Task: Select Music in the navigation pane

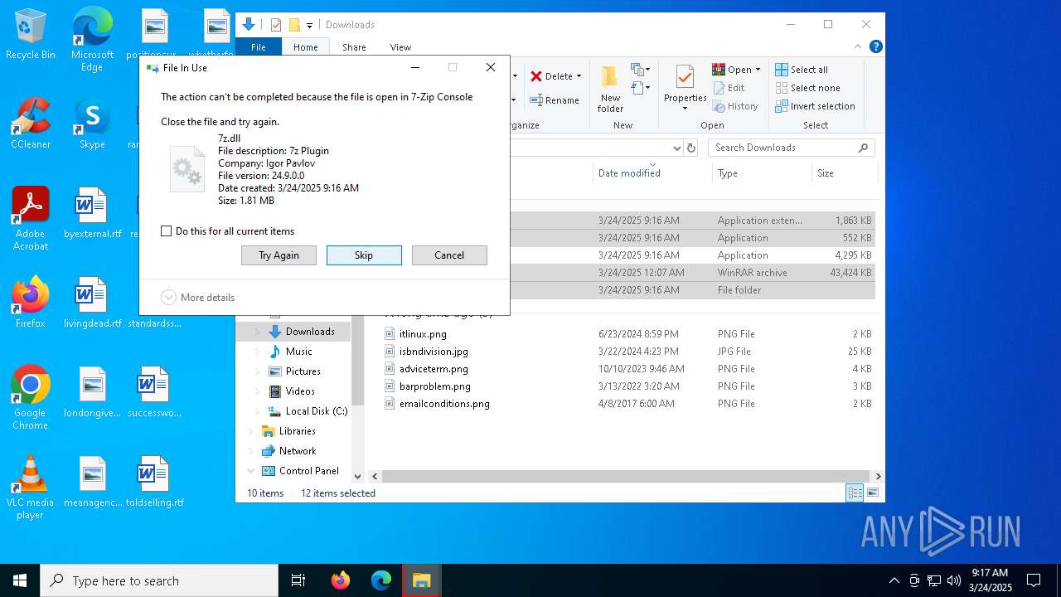Action: [298, 352]
